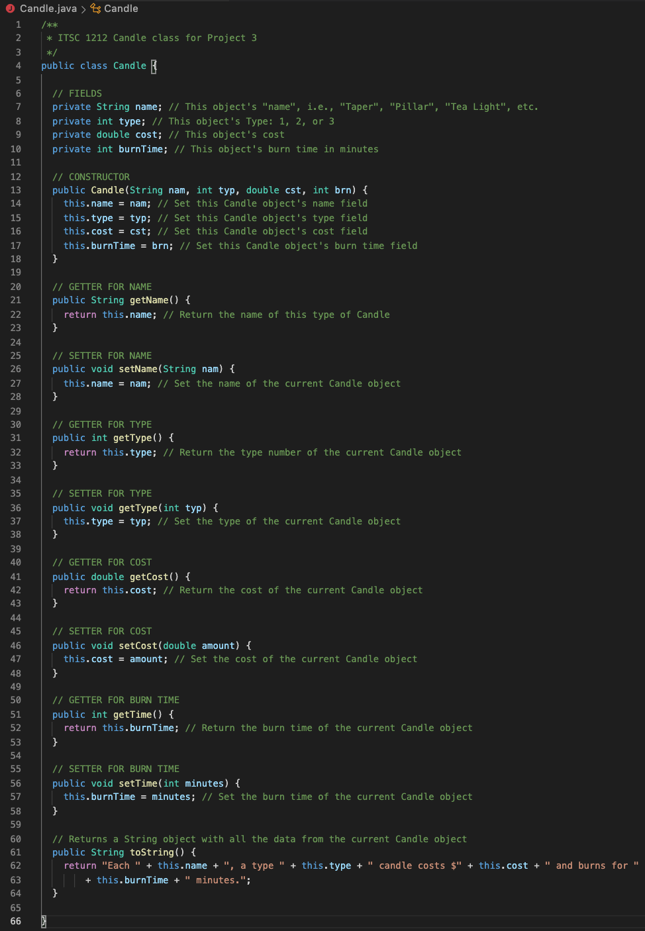Click line number 13
The width and height of the screenshot is (645, 931).
[15, 190]
